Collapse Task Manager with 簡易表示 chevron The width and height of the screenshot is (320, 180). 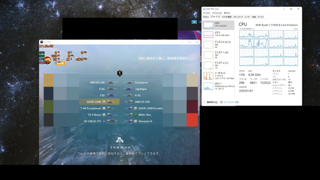point(204,102)
